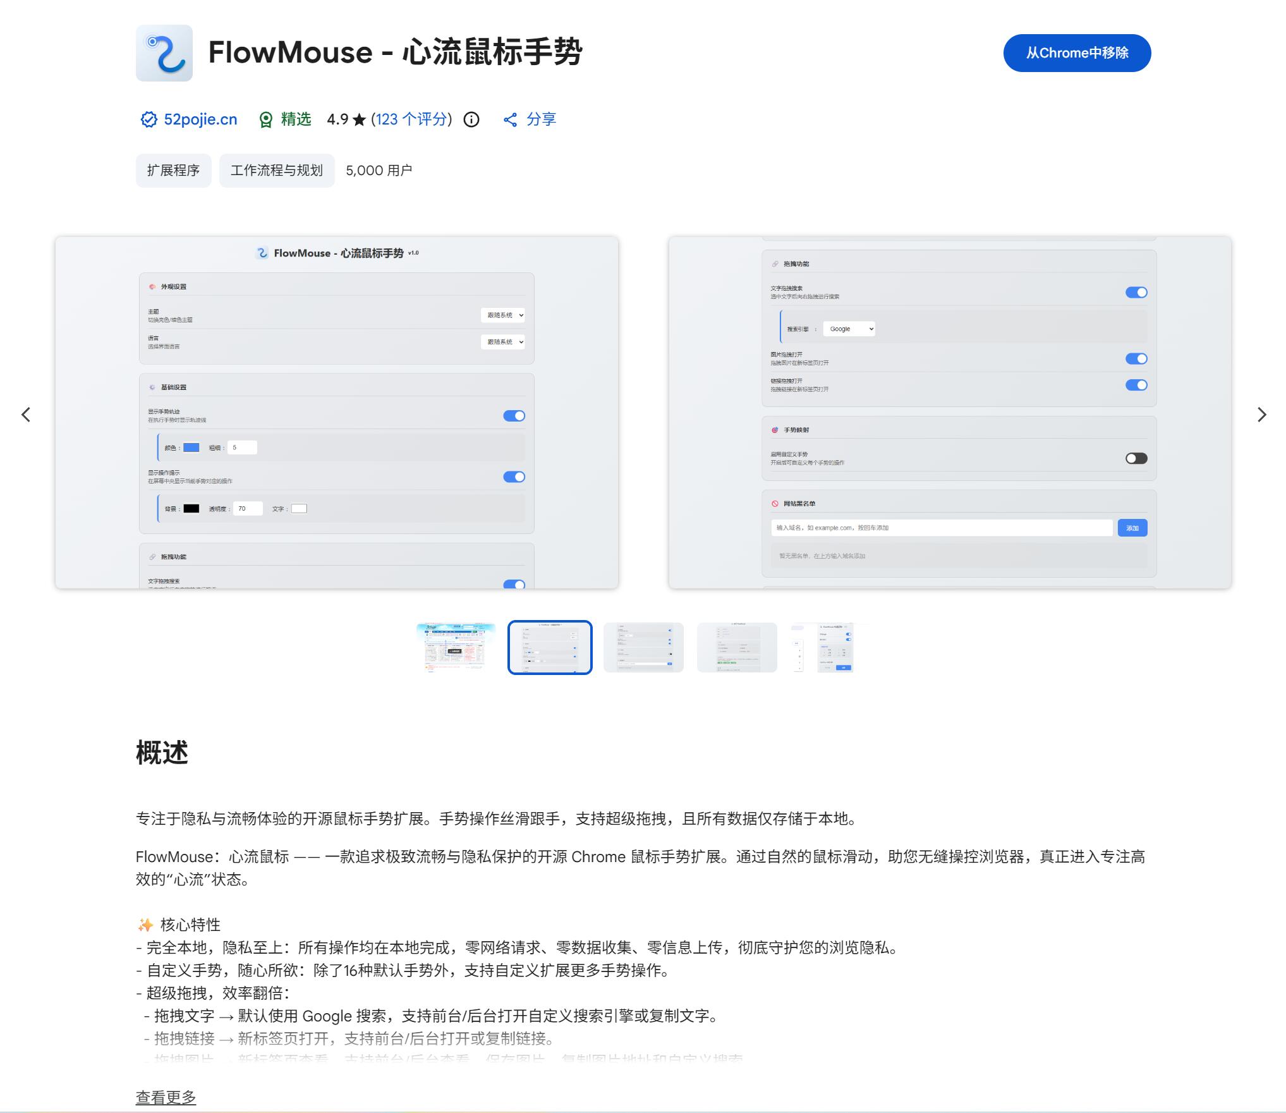Select the third screenshot thumbnail
This screenshot has height=1113, width=1286.
(x=643, y=648)
